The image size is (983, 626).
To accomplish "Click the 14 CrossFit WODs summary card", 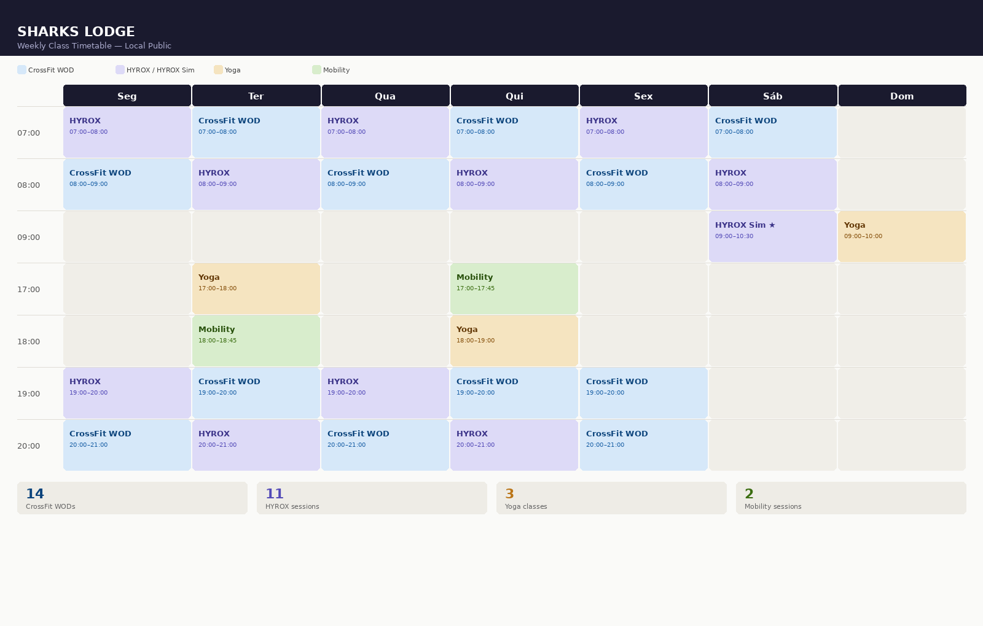I will tap(132, 498).
